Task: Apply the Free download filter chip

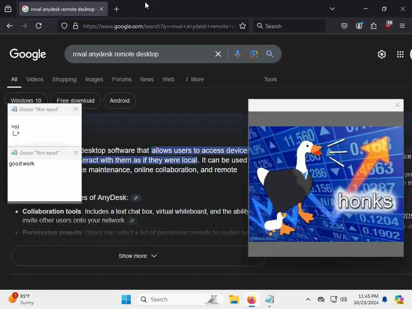Action: tap(75, 101)
